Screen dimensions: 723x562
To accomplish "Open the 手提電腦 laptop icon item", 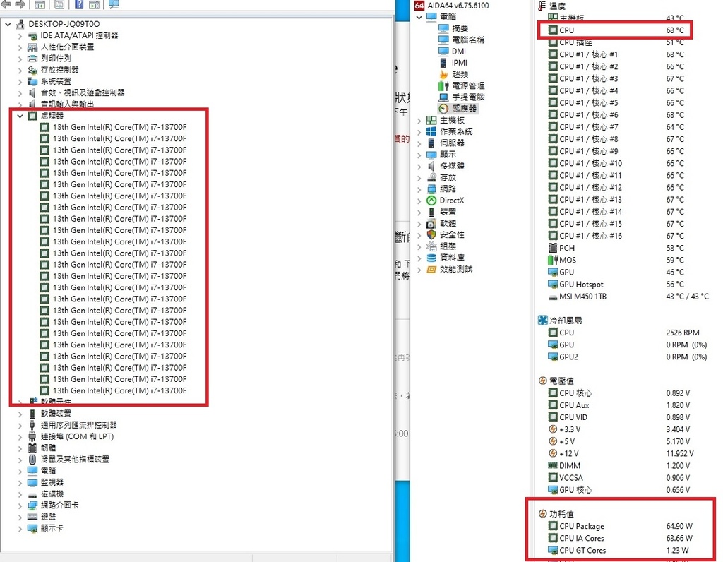I will (443, 97).
